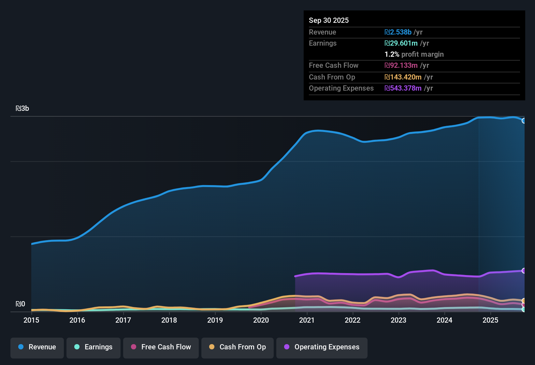Click the orange dot in the Cash From Op legend
This screenshot has width=535, height=365.
pos(212,347)
